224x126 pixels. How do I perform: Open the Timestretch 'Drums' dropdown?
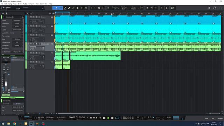coord(18,23)
